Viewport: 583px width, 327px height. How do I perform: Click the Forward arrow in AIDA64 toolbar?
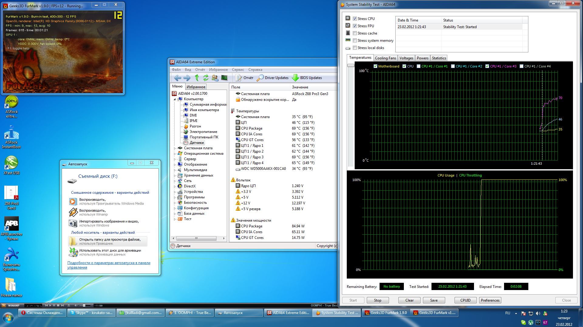click(187, 78)
